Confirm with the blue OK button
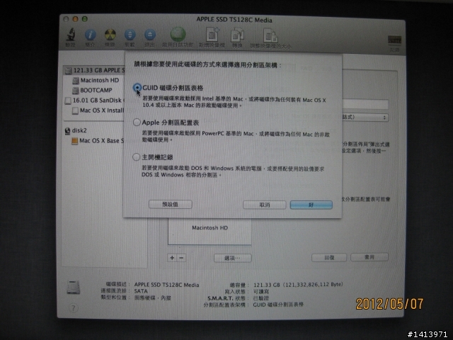 [311, 205]
